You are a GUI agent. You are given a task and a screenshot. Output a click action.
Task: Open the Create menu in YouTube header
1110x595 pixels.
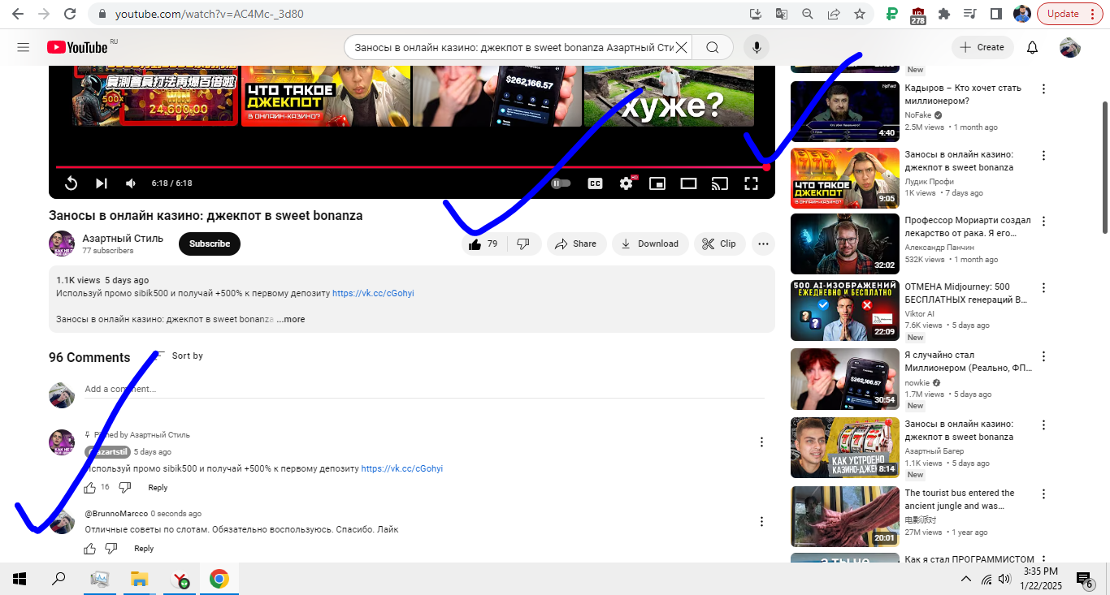[x=982, y=47]
